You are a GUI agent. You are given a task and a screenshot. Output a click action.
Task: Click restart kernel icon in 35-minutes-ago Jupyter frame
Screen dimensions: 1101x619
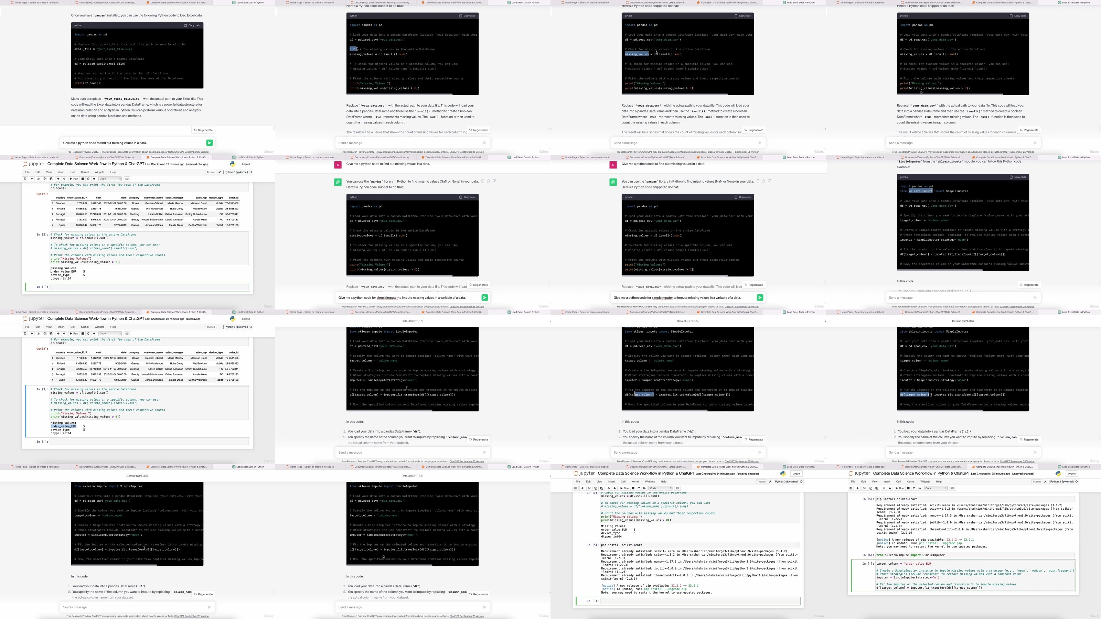pyautogui.click(x=914, y=488)
